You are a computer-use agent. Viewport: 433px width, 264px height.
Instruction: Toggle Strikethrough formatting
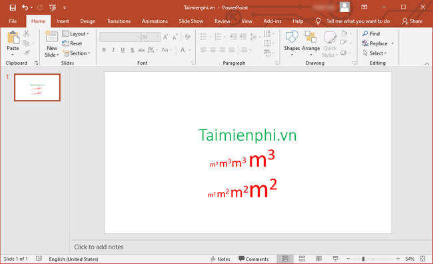(x=141, y=50)
